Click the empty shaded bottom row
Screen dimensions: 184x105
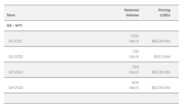[x=91, y=98]
